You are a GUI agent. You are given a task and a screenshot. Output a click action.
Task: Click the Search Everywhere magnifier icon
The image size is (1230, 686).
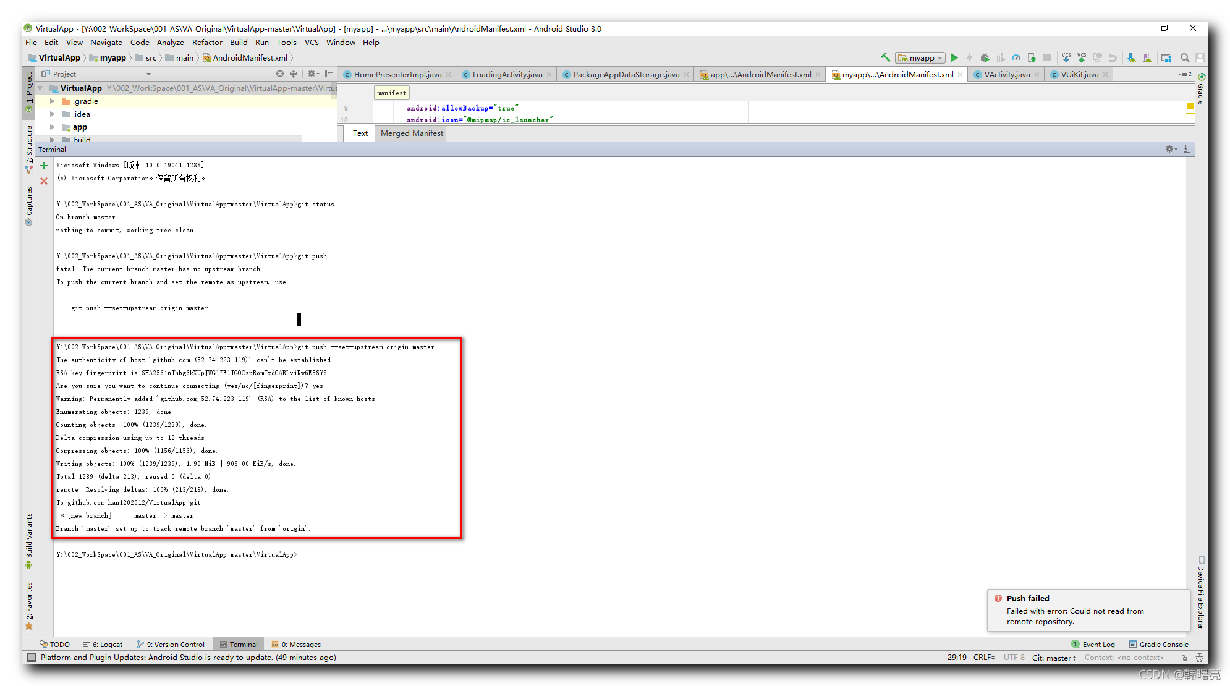(1185, 57)
